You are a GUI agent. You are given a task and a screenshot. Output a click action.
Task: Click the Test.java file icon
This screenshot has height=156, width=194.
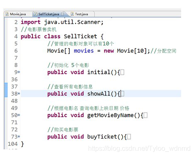[x=72, y=14]
